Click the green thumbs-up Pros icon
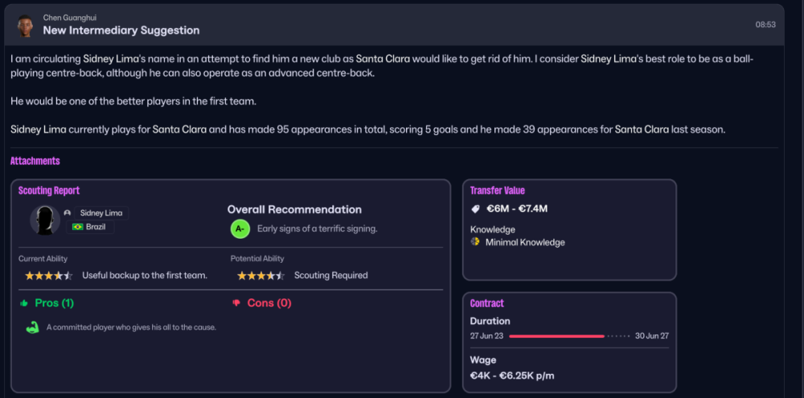The height and width of the screenshot is (398, 804). [x=24, y=303]
